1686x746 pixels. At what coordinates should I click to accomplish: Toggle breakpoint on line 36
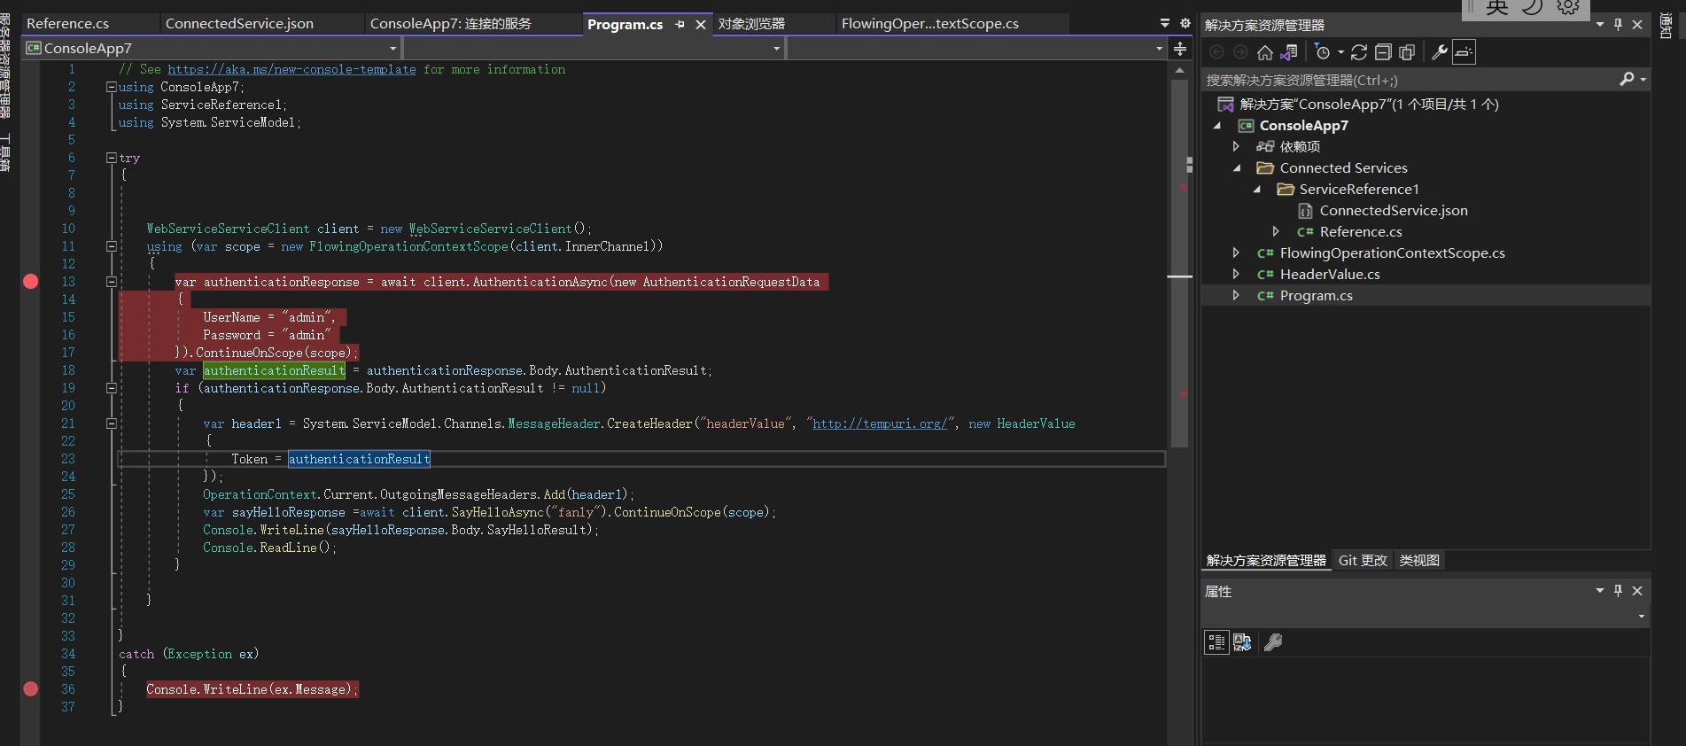pos(31,689)
